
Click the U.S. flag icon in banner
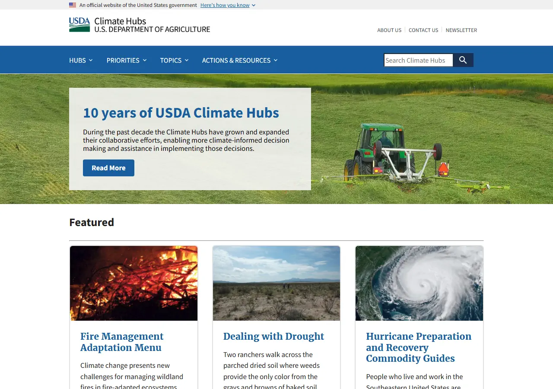pos(72,5)
